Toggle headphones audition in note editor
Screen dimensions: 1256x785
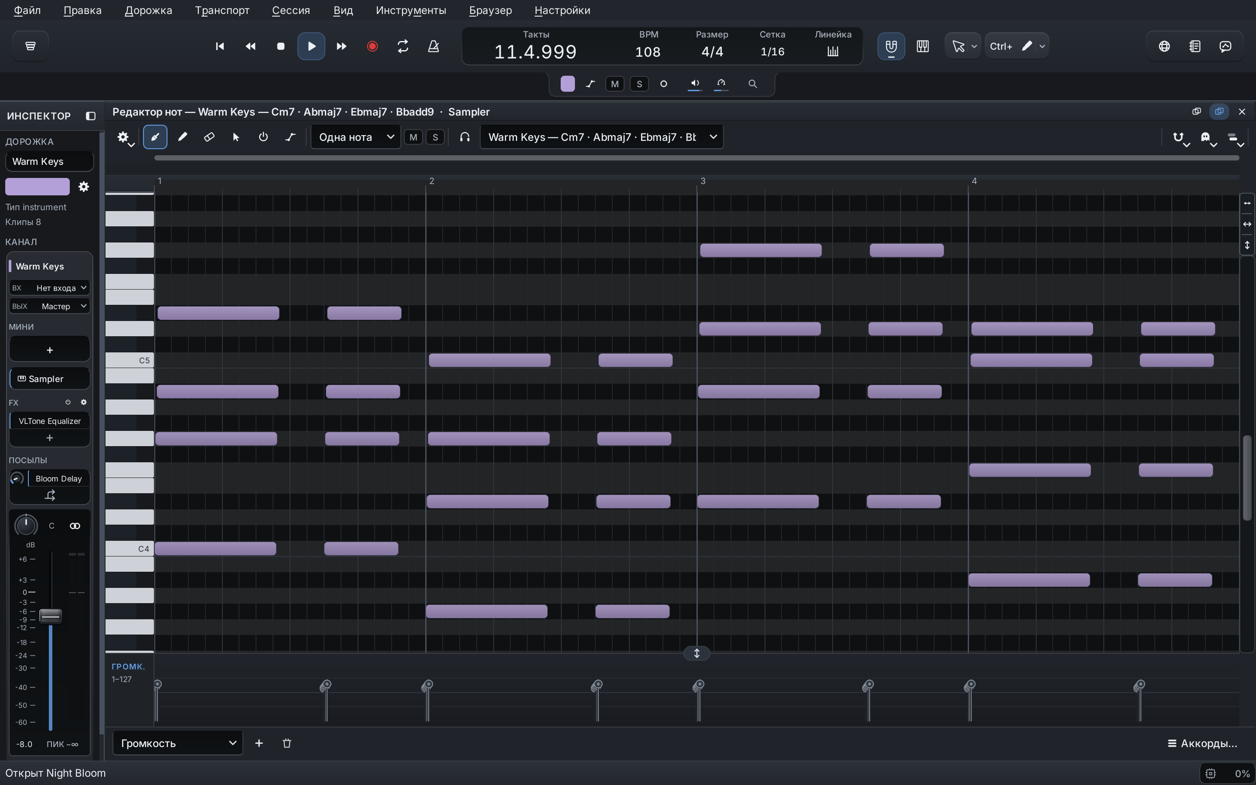[464, 137]
